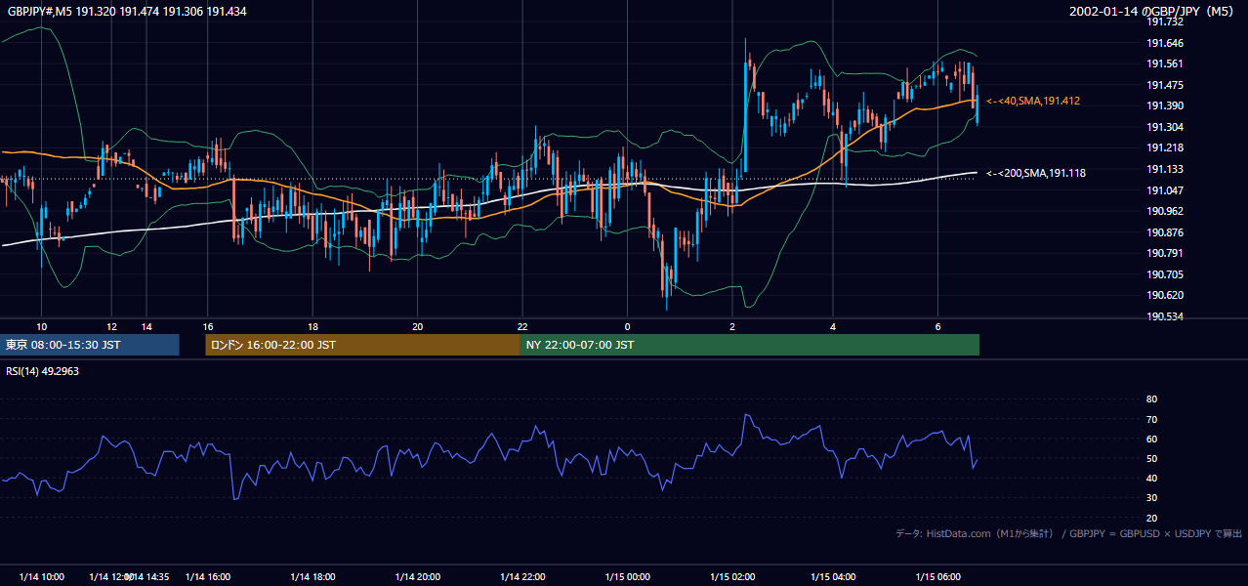Click RSI scale value 20
Image resolution: width=1248 pixels, height=586 pixels.
pyautogui.click(x=1151, y=518)
